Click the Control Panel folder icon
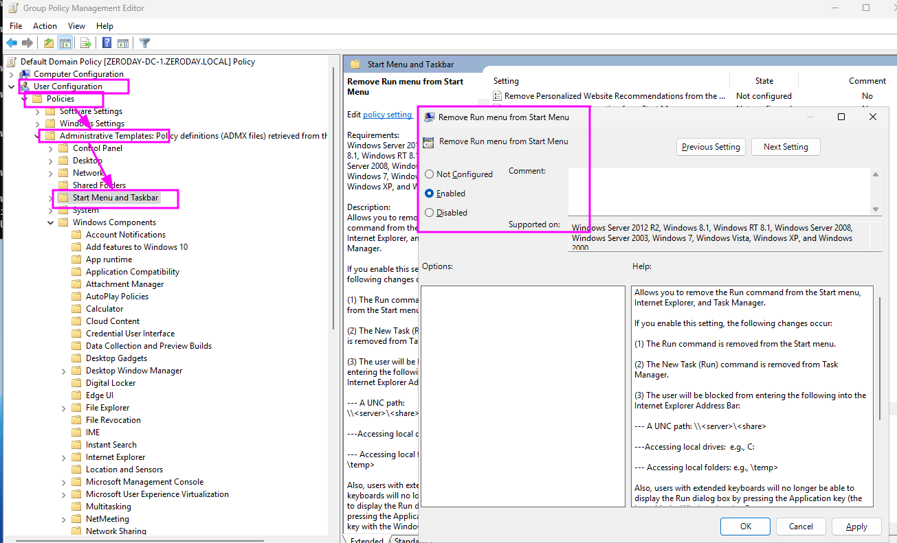The image size is (897, 543). point(64,148)
